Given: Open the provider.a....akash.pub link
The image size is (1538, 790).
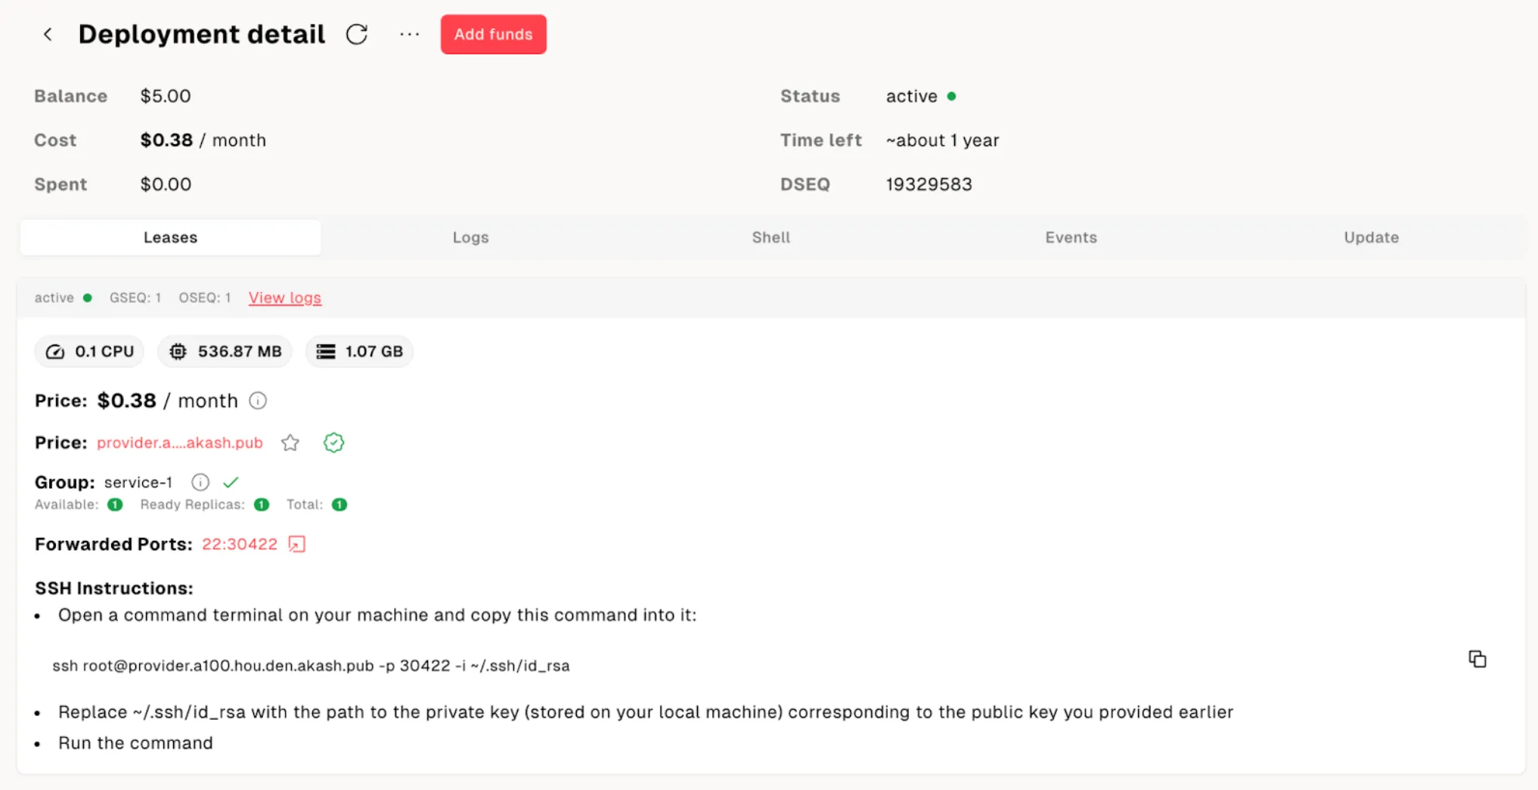Looking at the screenshot, I should coord(180,443).
